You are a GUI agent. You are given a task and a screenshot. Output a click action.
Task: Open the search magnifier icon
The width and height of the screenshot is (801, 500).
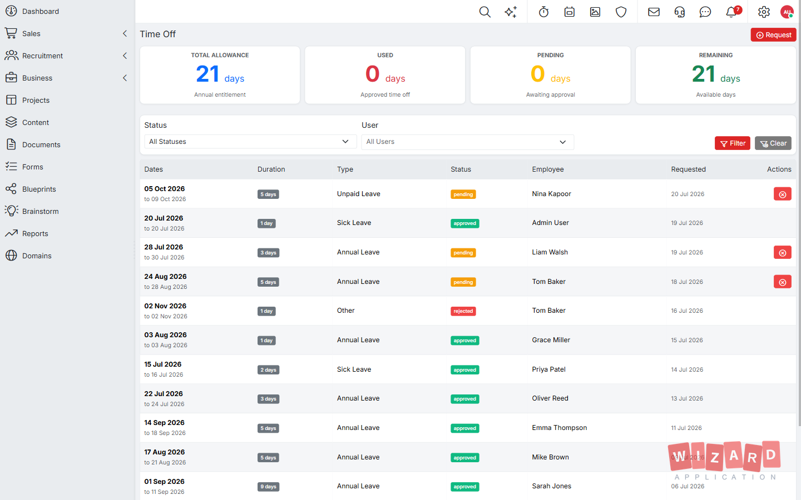485,12
